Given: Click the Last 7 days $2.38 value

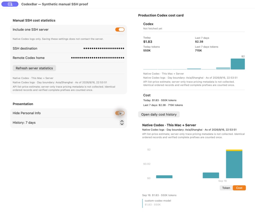Looking at the screenshot, I should click(x=199, y=42).
